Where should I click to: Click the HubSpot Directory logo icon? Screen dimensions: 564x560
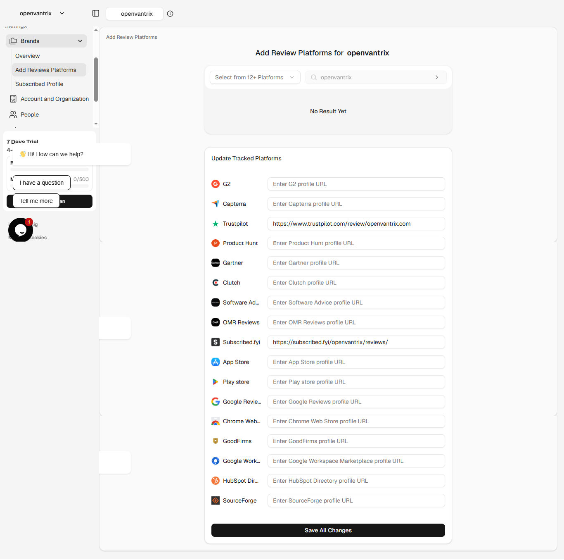click(216, 481)
